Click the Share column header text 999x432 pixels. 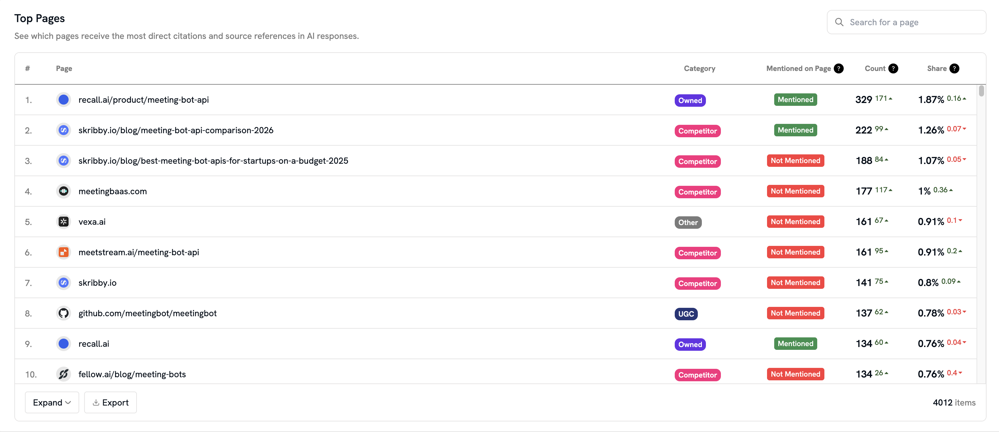pos(937,68)
